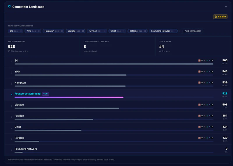233x166 pixels.
Task: Click the 24.7% share under EO count
Action: click(x=225, y=64)
